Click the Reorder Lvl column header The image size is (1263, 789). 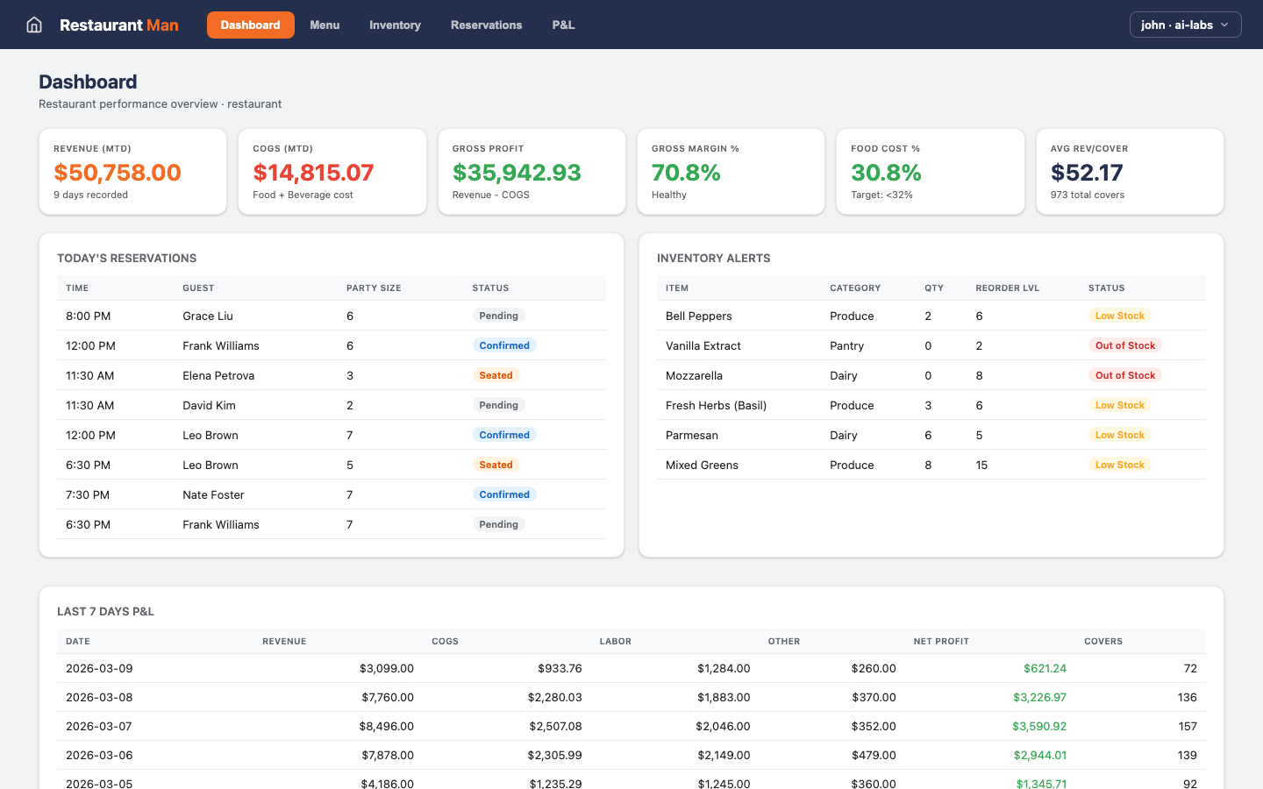pyautogui.click(x=1007, y=288)
